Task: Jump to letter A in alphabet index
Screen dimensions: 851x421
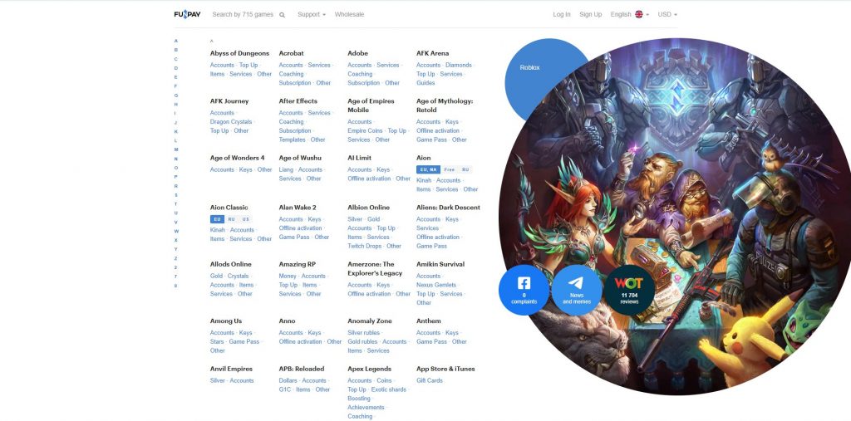Action: click(175, 41)
